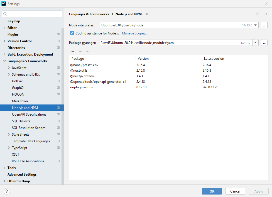
Task: Expand the TypeScript subsection
Action: tap(9, 148)
